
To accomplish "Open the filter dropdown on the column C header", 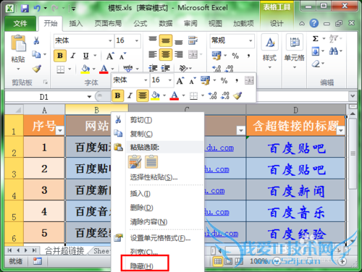I will (241, 130).
